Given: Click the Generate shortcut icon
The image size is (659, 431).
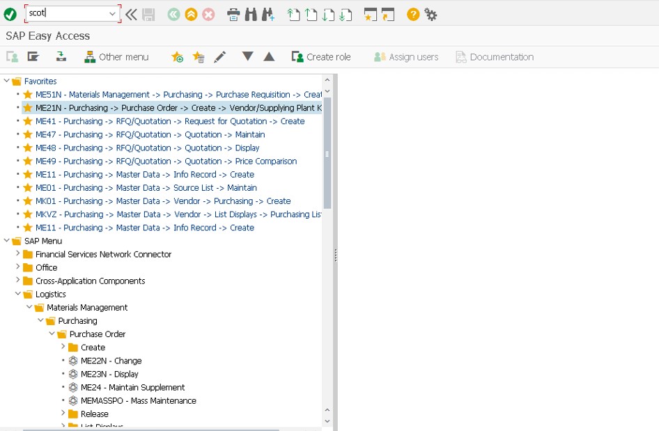Looking at the screenshot, I should tap(388, 15).
